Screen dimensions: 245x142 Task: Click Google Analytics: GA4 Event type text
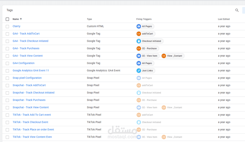[x=104, y=70]
